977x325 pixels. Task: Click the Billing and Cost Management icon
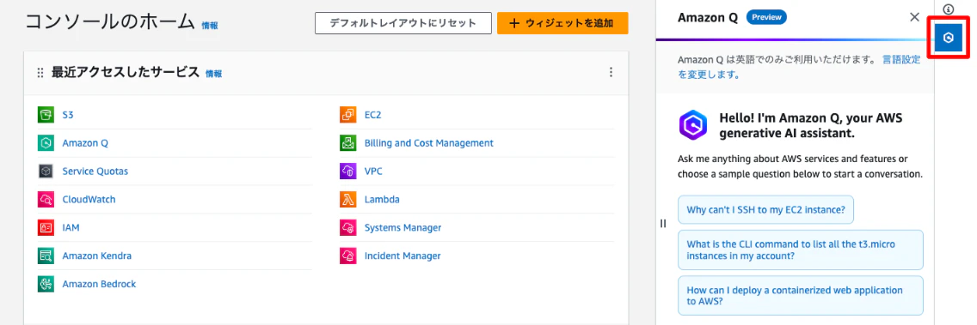(347, 143)
